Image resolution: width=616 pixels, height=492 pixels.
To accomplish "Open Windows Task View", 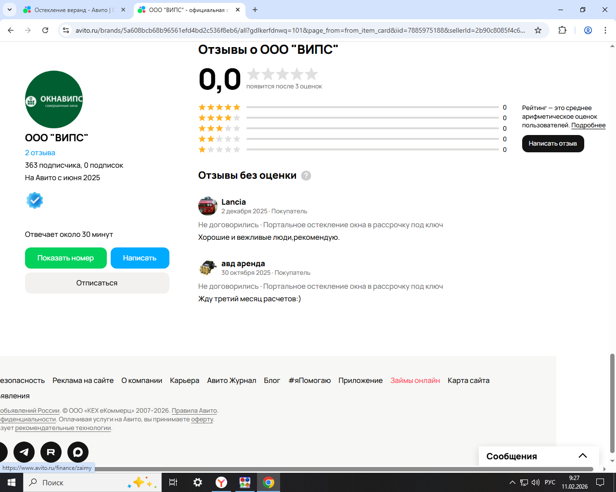I will point(173,482).
